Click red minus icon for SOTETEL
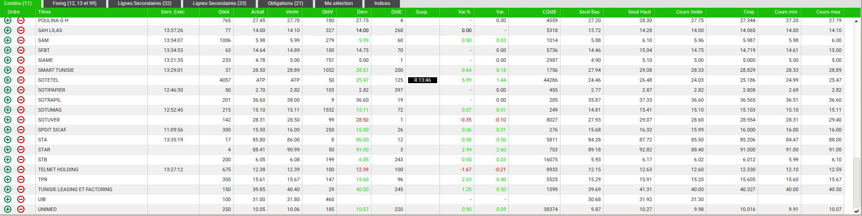The image size is (862, 216). [21, 80]
